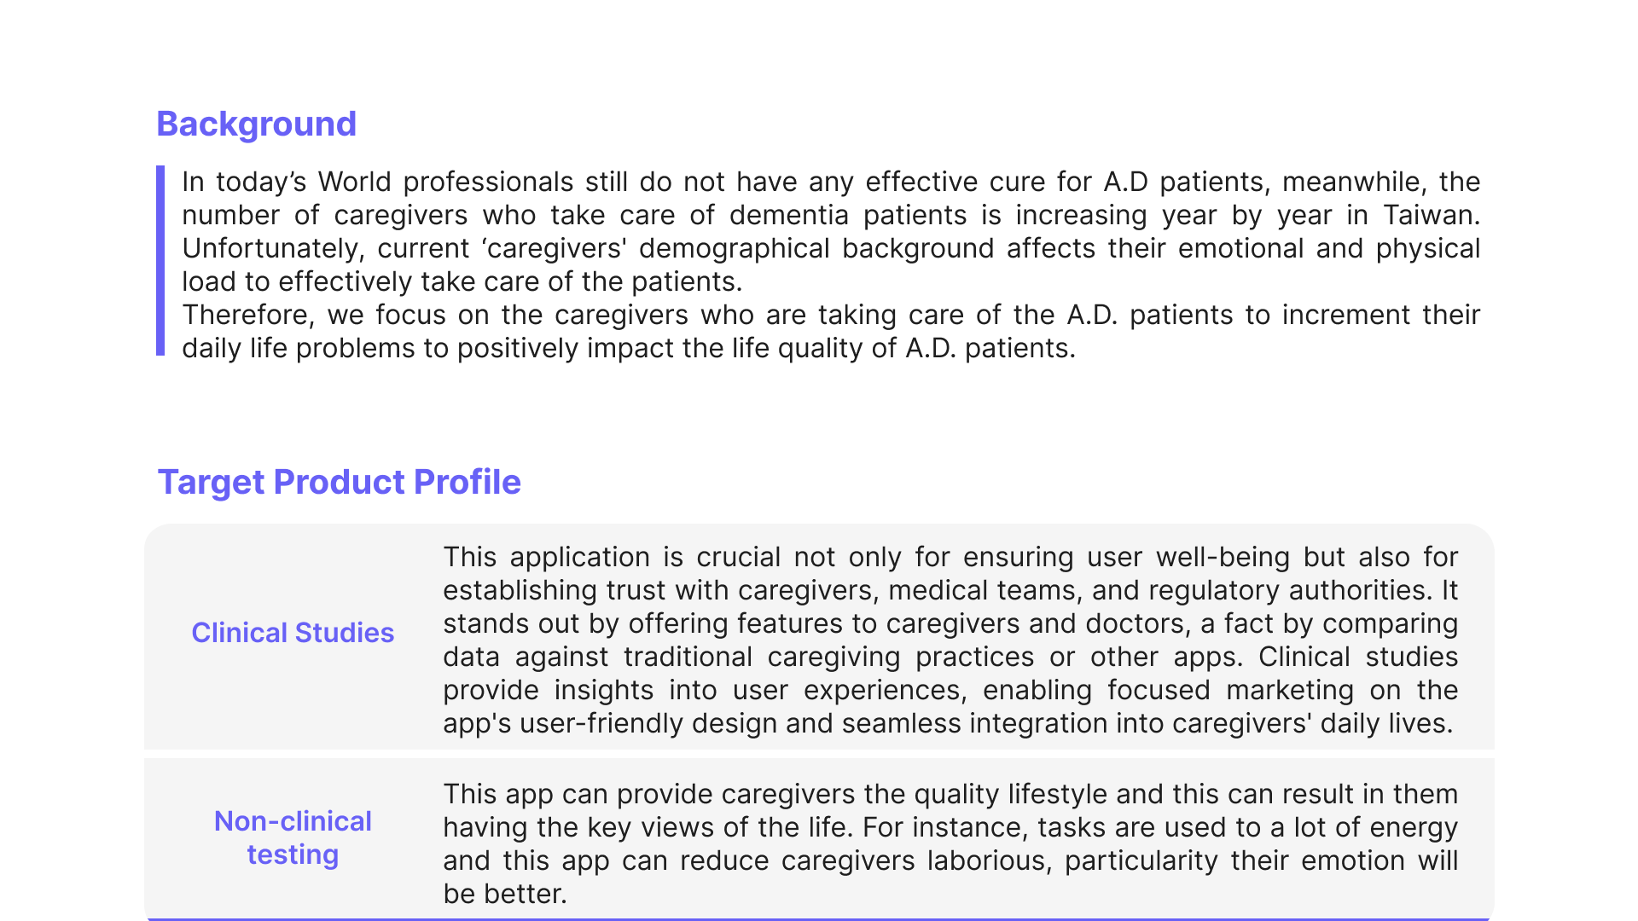This screenshot has height=921, width=1638.
Task: Click the line "This application is crucial not only"
Action: pos(950,558)
